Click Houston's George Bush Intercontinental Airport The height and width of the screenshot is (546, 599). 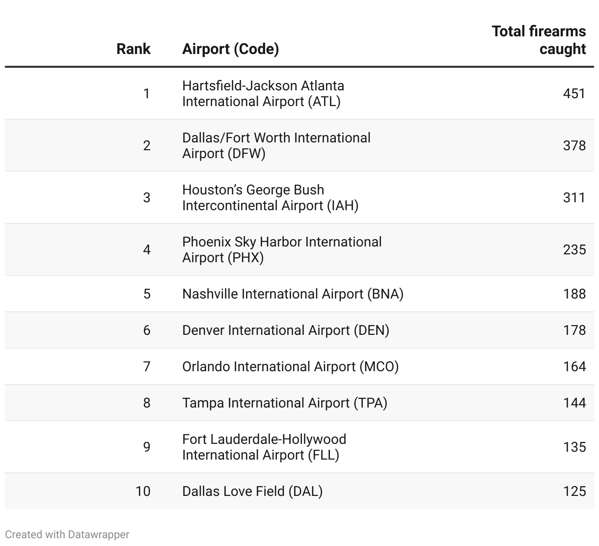(270, 197)
